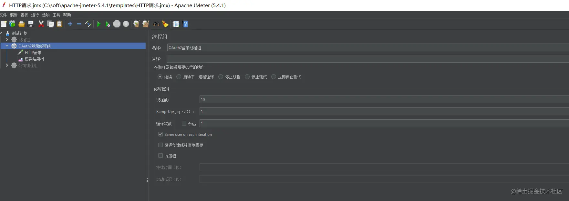Open the Templates toolbar icon
Viewport: 569px width, 201px height.
coord(12,24)
